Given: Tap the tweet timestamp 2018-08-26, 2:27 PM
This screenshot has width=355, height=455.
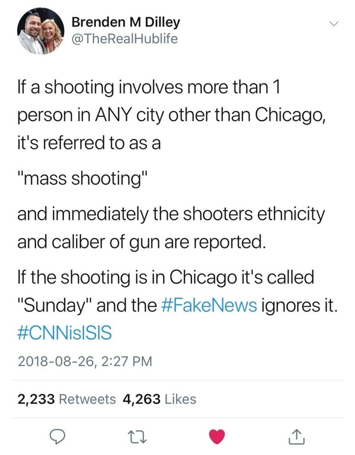Looking at the screenshot, I should coord(85,361).
